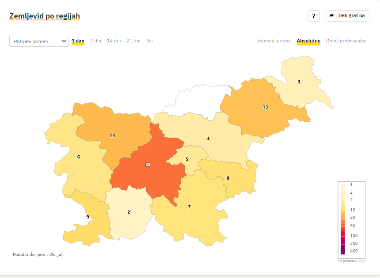Switch to Delež prebivalstva view
Image resolution: width=380 pixels, height=278 pixels.
[346, 41]
